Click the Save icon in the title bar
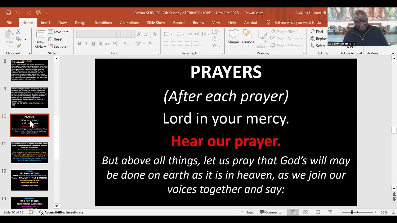397x223 pixels. 9,13
